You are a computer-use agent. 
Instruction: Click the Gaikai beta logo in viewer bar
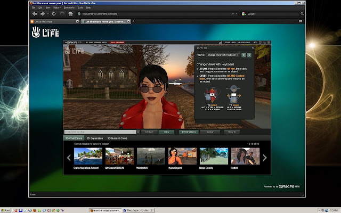point(73,43)
